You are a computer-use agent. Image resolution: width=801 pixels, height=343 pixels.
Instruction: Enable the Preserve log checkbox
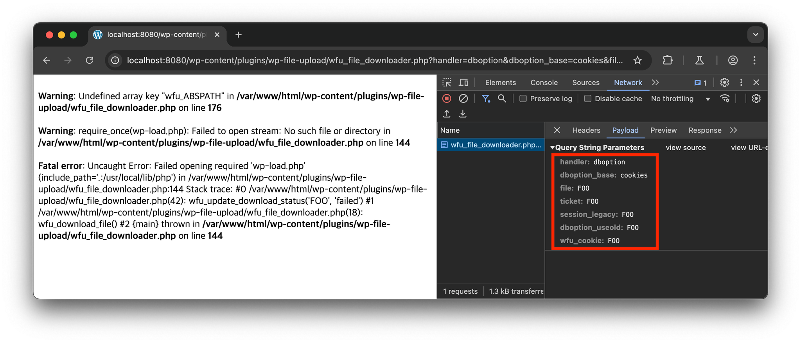pyautogui.click(x=523, y=99)
